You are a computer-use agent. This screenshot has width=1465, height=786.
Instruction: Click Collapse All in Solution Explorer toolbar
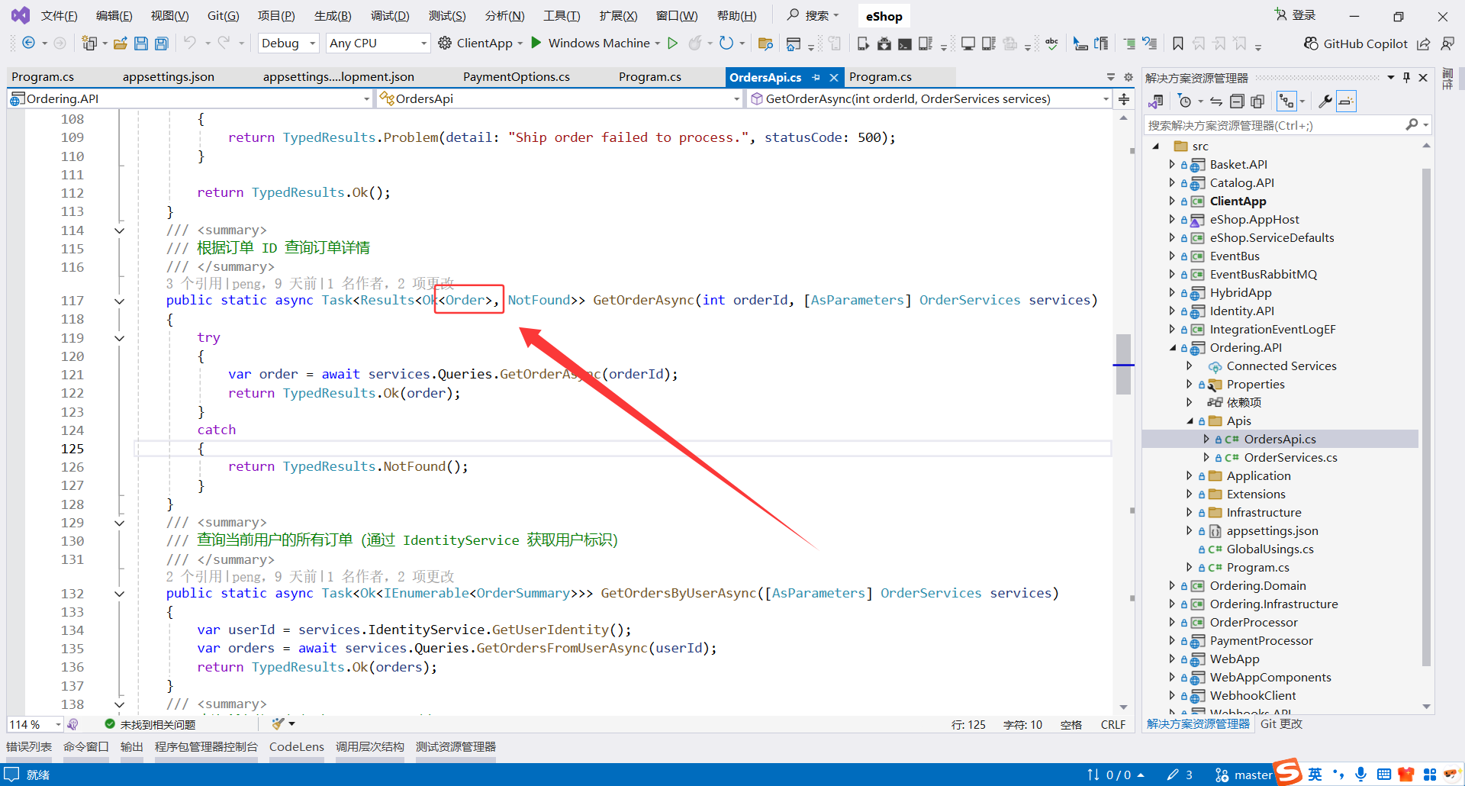pos(1237,101)
